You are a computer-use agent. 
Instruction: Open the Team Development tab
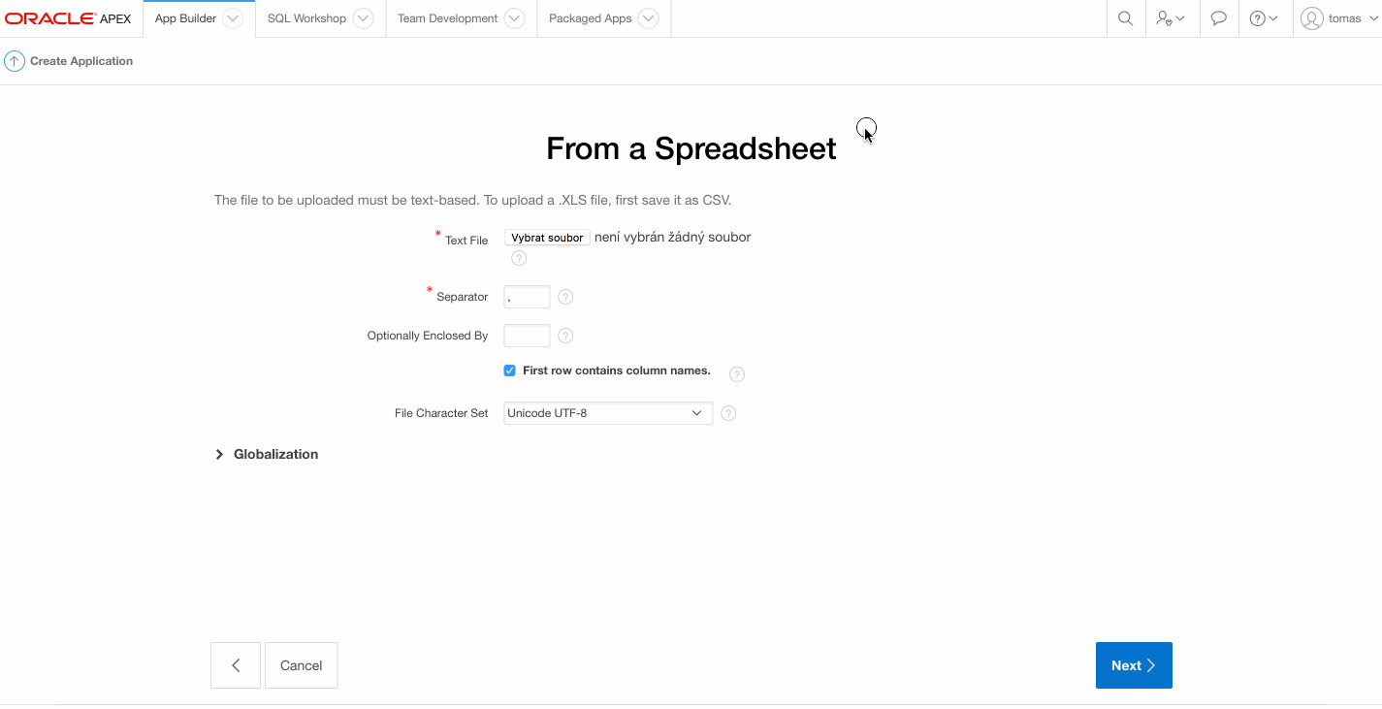[447, 18]
